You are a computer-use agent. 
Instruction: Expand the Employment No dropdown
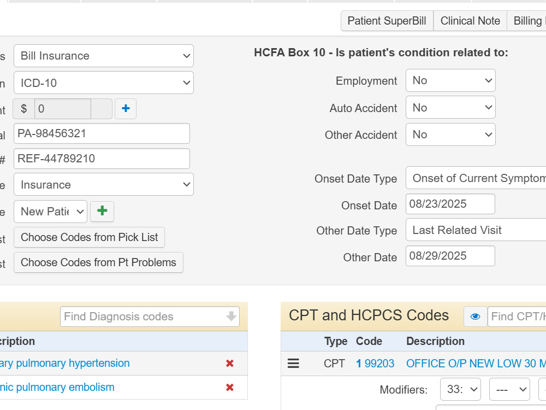(x=450, y=80)
